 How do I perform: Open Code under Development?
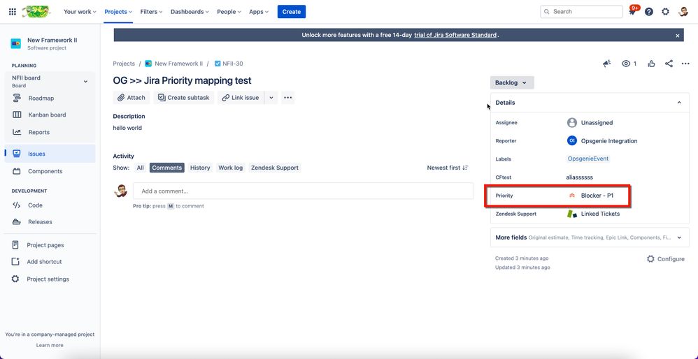[x=35, y=205]
